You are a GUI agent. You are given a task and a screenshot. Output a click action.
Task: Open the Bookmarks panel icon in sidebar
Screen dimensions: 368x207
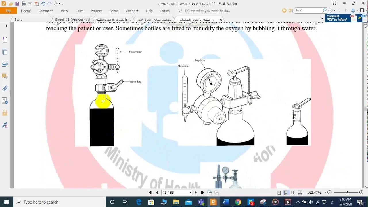pos(5,39)
